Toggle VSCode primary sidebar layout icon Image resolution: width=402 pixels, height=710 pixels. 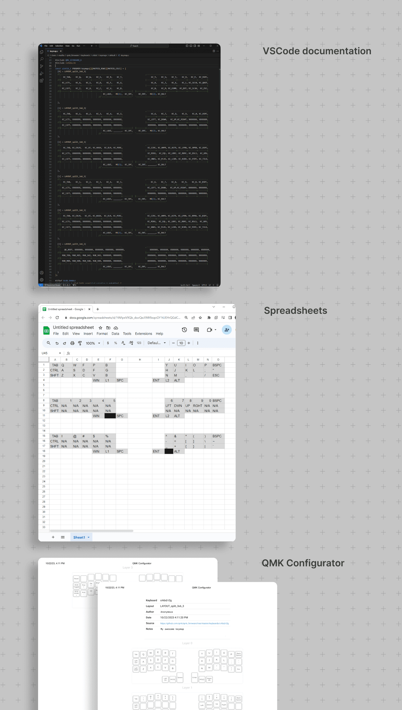click(187, 46)
